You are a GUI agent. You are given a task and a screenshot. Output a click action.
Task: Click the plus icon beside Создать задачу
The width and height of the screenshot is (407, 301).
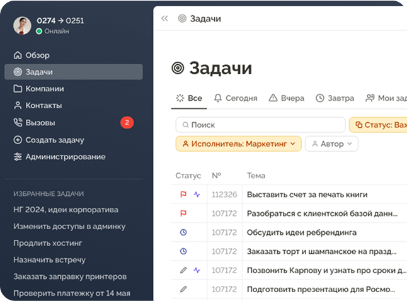click(18, 140)
